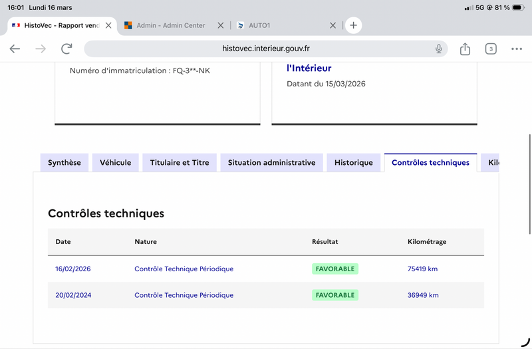Tap the page's vertical scrollbar
Screen dimensions: 532x349
coord(529,184)
